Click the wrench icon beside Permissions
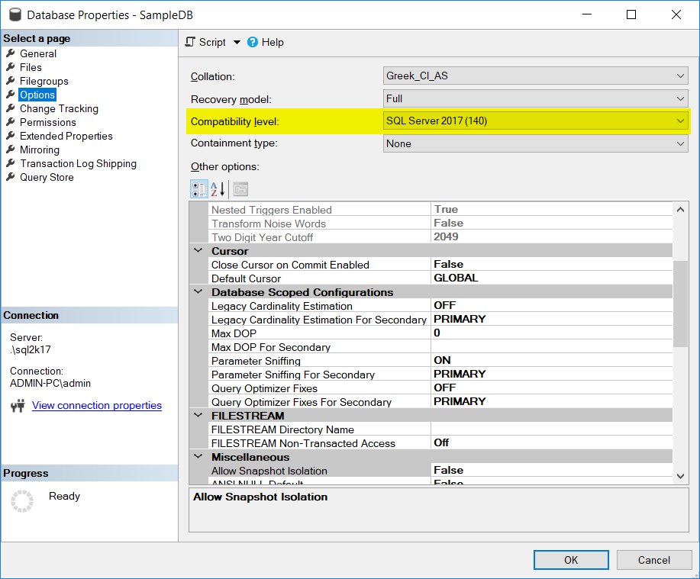700x579 pixels. 11,122
